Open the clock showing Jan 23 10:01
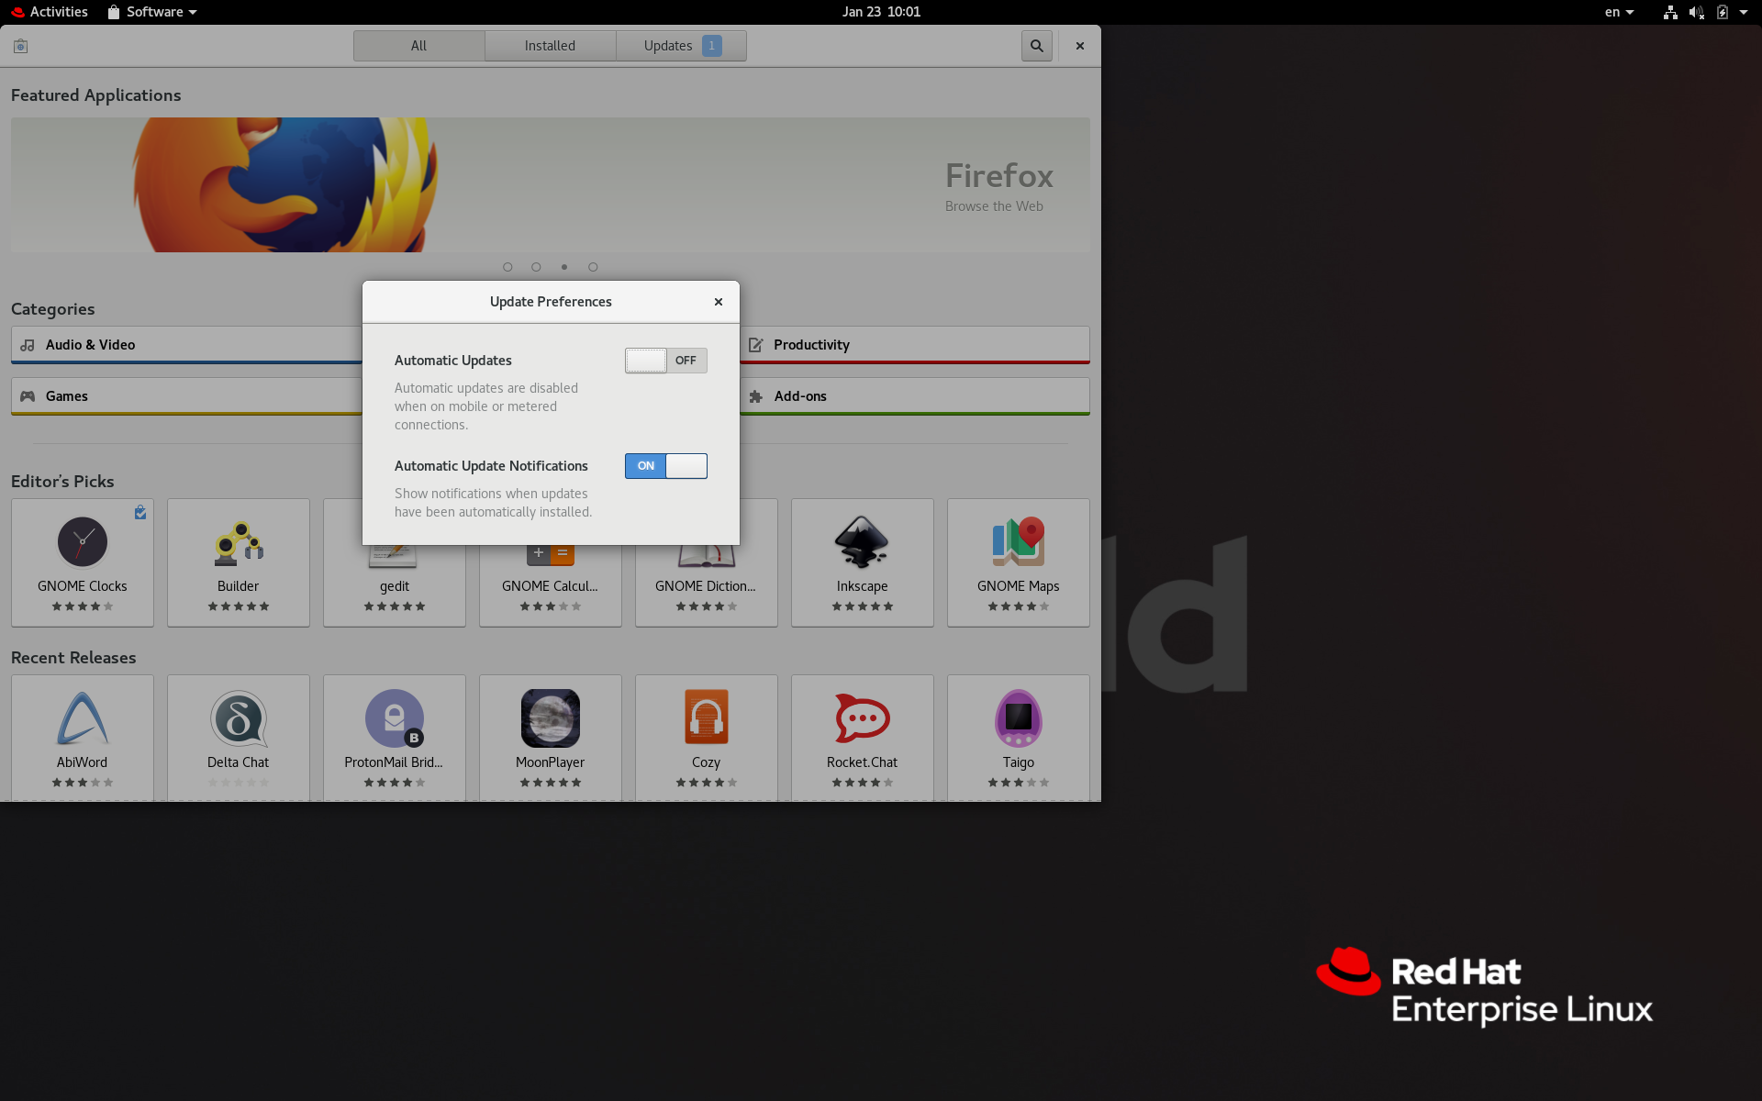Screen dimensions: 1762x1101 click(x=881, y=12)
